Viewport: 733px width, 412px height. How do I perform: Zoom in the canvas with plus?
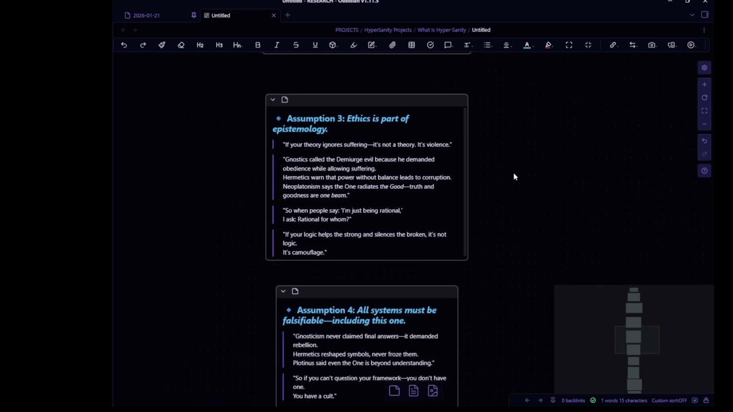tap(704, 85)
